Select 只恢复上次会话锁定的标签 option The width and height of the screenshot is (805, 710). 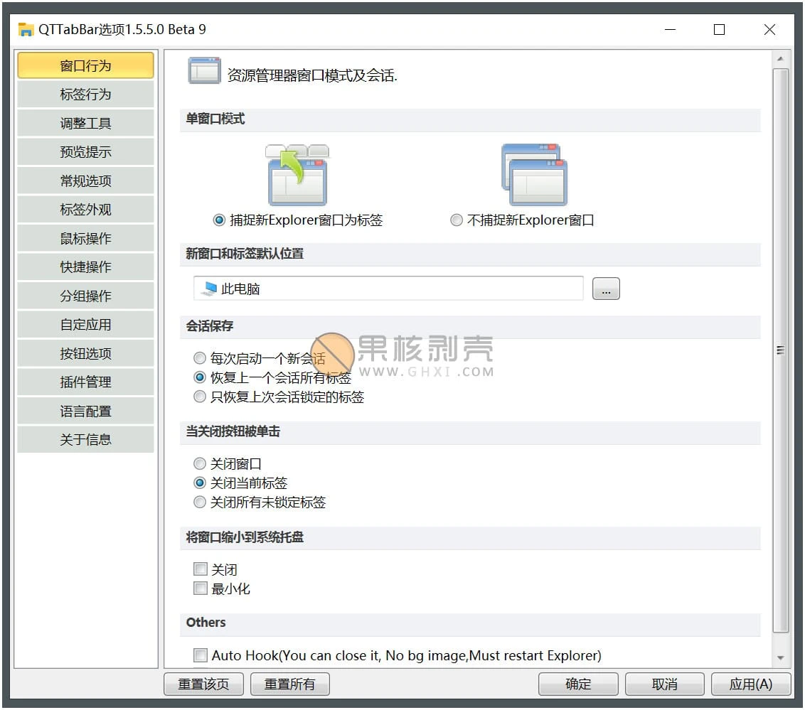(x=200, y=397)
